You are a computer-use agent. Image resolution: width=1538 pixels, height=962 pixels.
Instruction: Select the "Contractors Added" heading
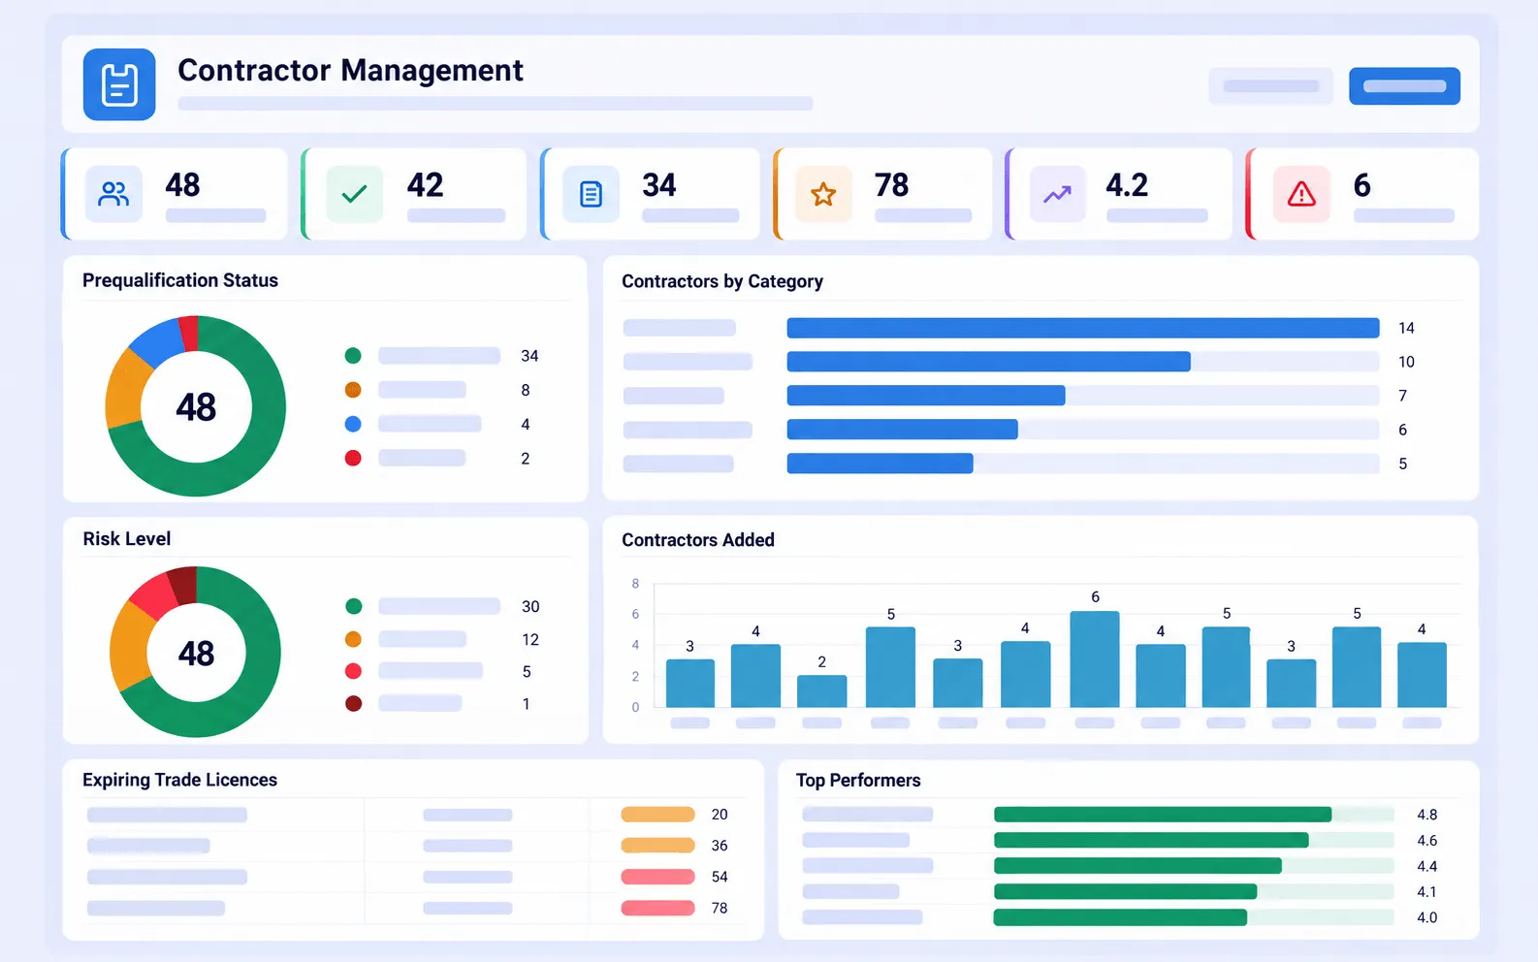(x=698, y=540)
